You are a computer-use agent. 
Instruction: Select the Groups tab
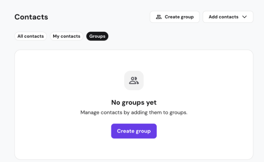[x=97, y=36]
